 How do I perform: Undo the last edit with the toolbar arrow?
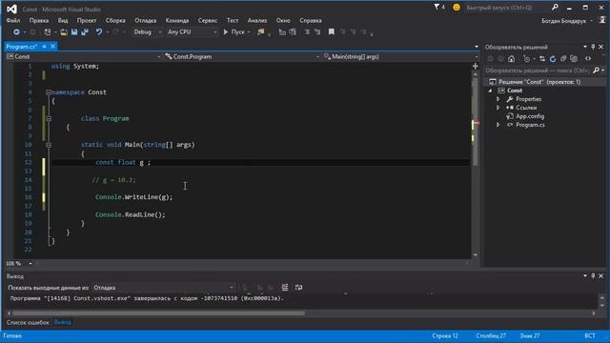tap(99, 31)
